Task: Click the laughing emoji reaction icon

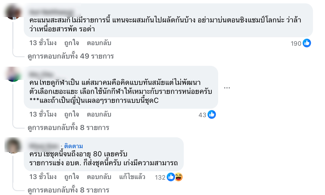Action: (178, 177)
